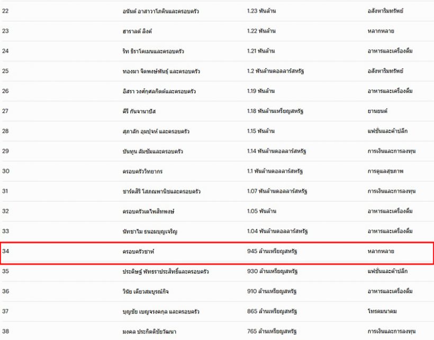Open the name entry in rank 36 row
The image size is (434, 340).
click(x=146, y=291)
